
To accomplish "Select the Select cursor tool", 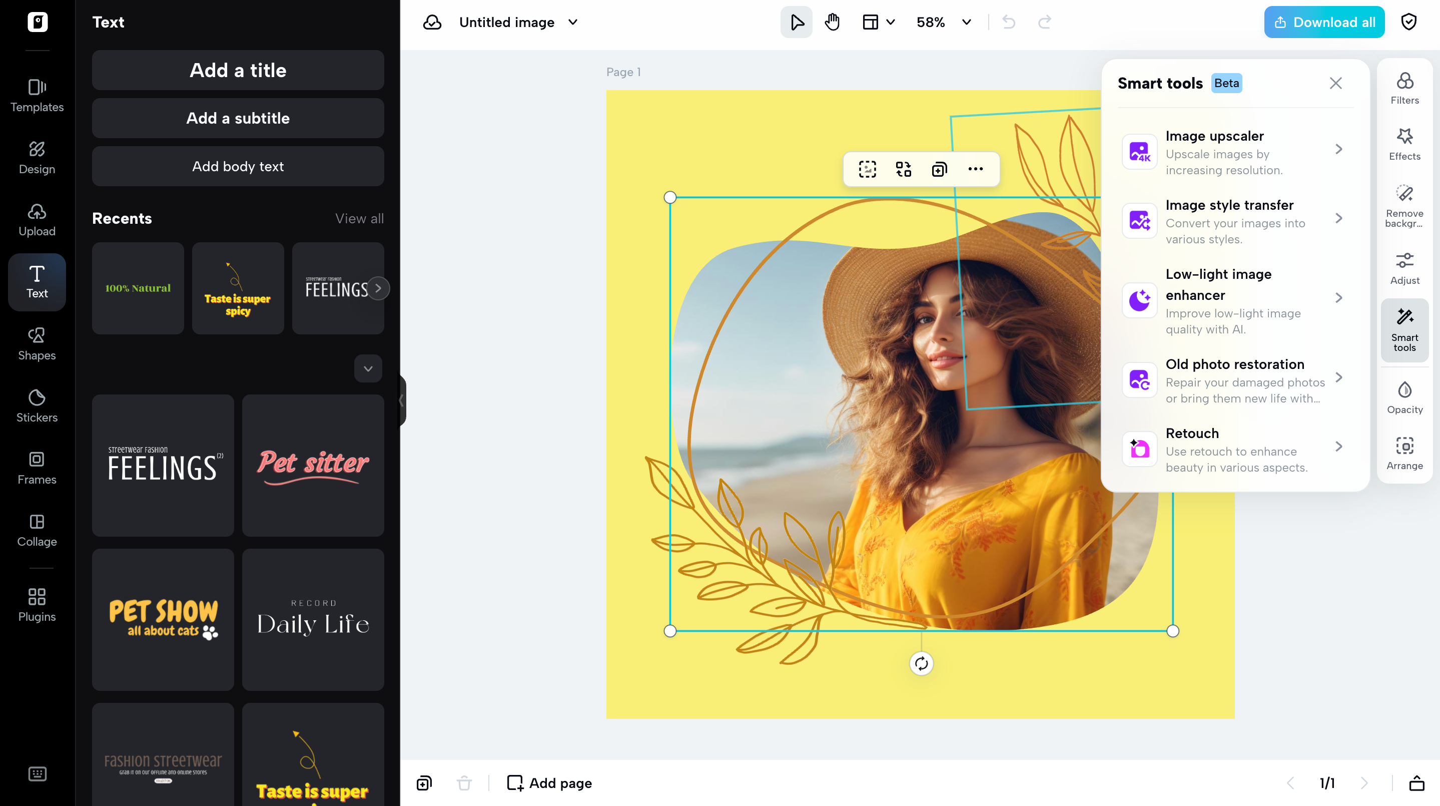I will click(796, 22).
